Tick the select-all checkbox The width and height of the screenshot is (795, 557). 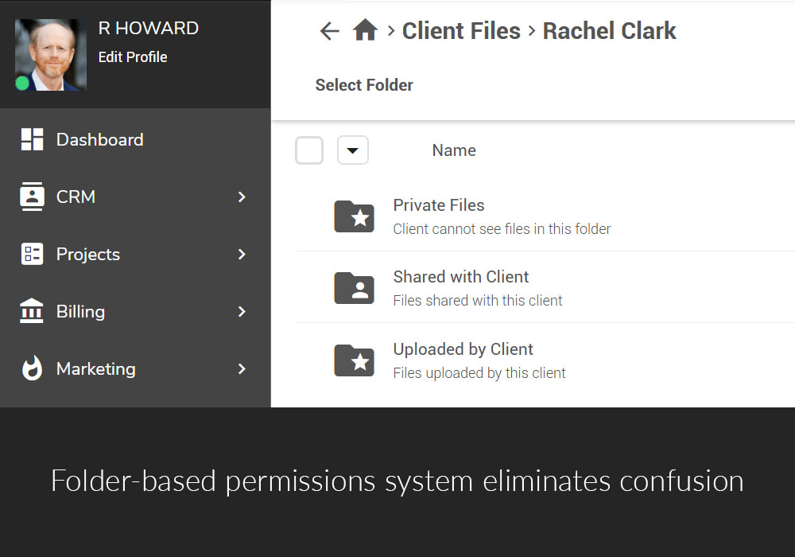pyautogui.click(x=309, y=150)
